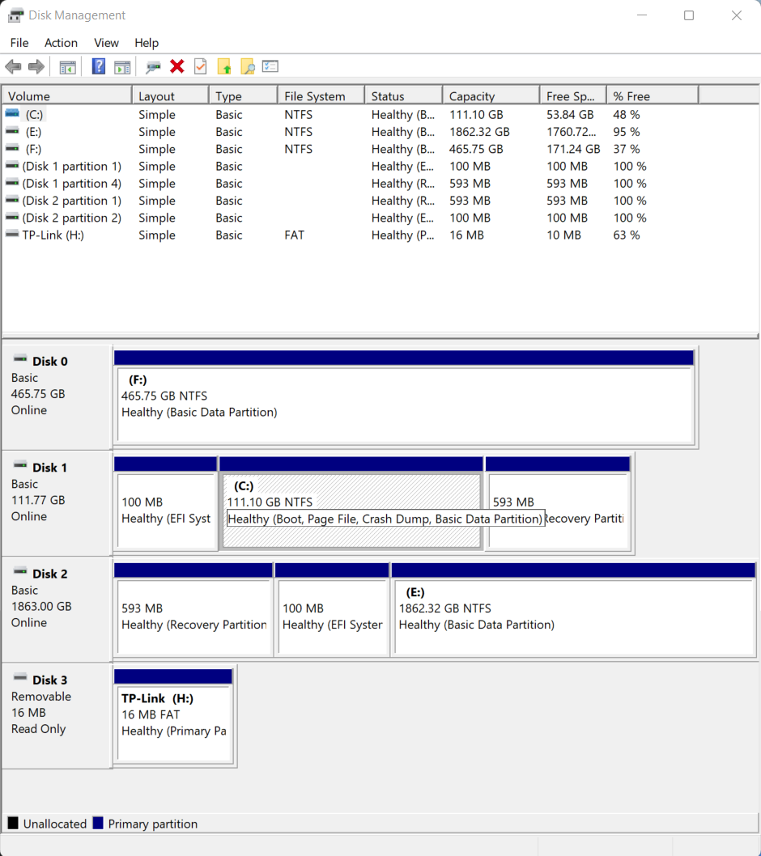This screenshot has height=856, width=761.
Task: Select the Primary partition blue legend swatch
Action: click(98, 824)
